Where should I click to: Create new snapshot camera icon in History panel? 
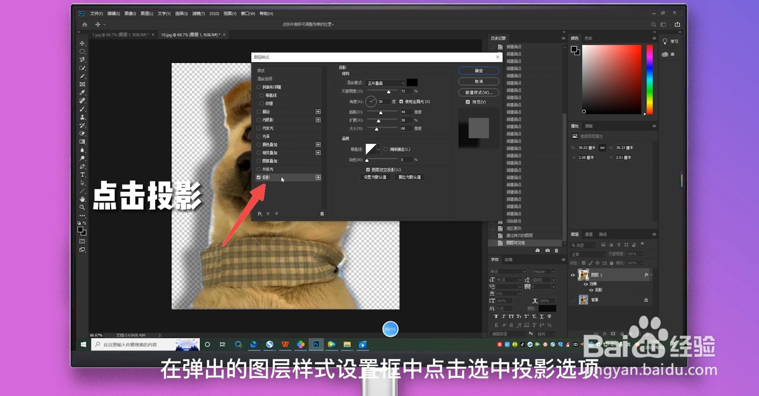[x=547, y=251]
